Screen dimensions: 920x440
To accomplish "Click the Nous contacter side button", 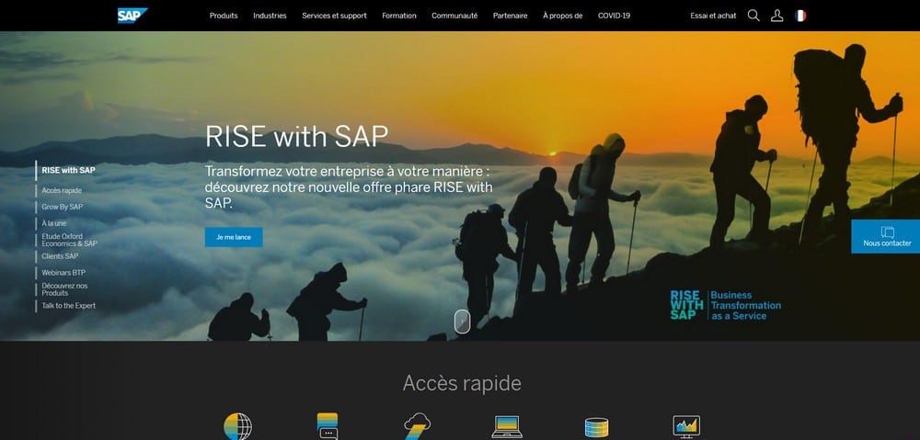I will [886, 237].
